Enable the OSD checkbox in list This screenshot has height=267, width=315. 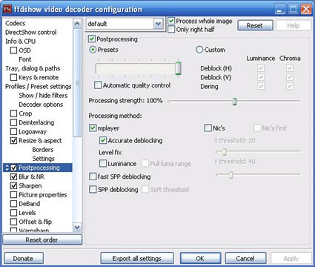13,50
